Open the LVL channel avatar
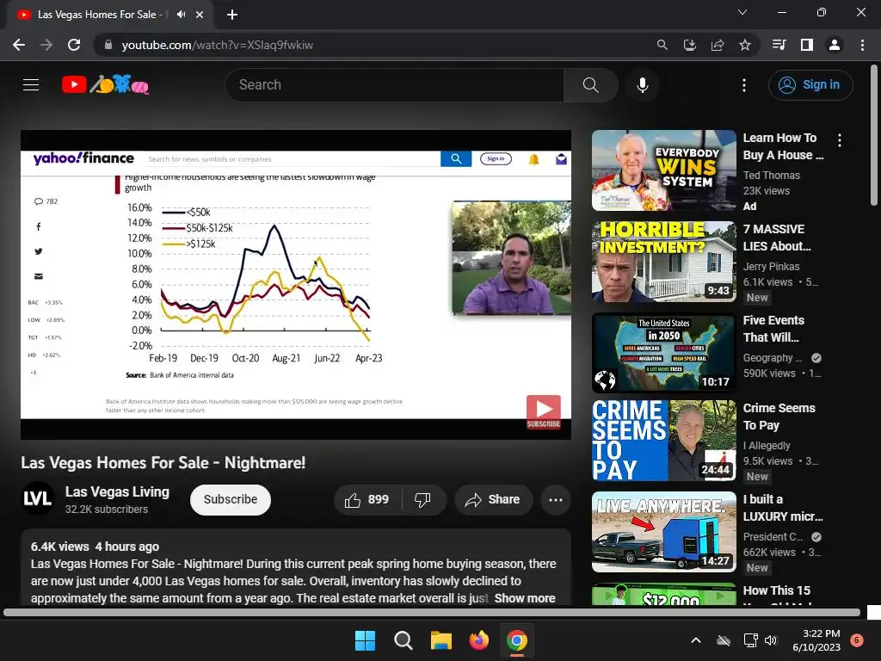881x661 pixels. [x=38, y=498]
